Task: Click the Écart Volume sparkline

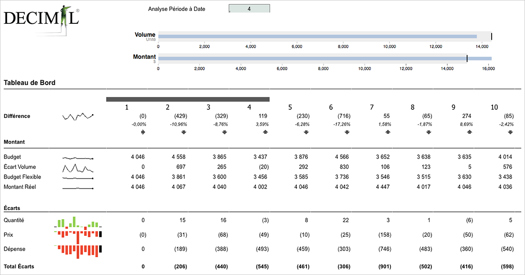Action: click(78, 168)
